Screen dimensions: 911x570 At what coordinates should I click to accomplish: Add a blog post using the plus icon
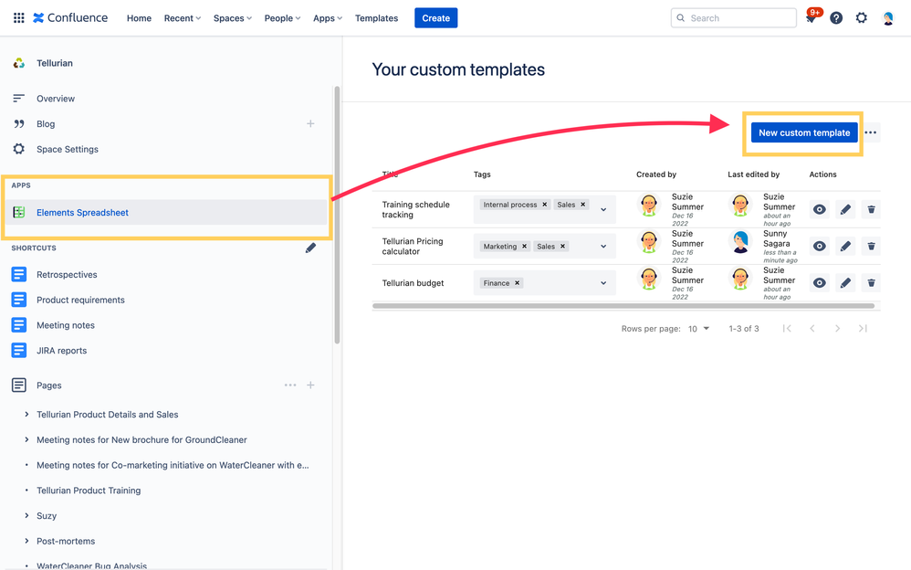point(310,123)
